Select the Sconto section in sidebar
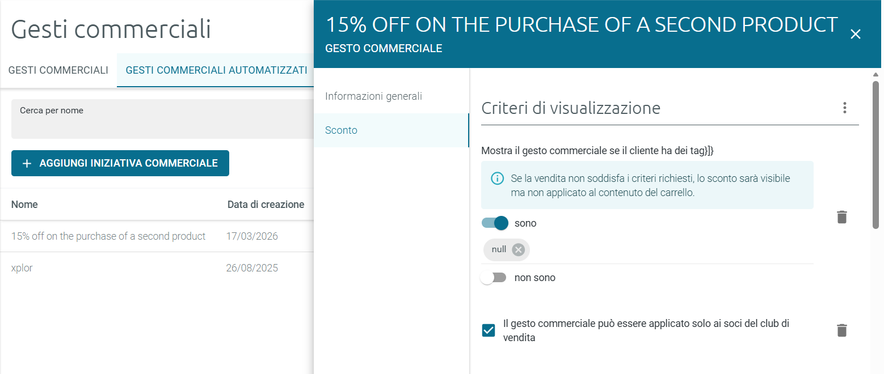This screenshot has width=884, height=374. tap(392, 130)
